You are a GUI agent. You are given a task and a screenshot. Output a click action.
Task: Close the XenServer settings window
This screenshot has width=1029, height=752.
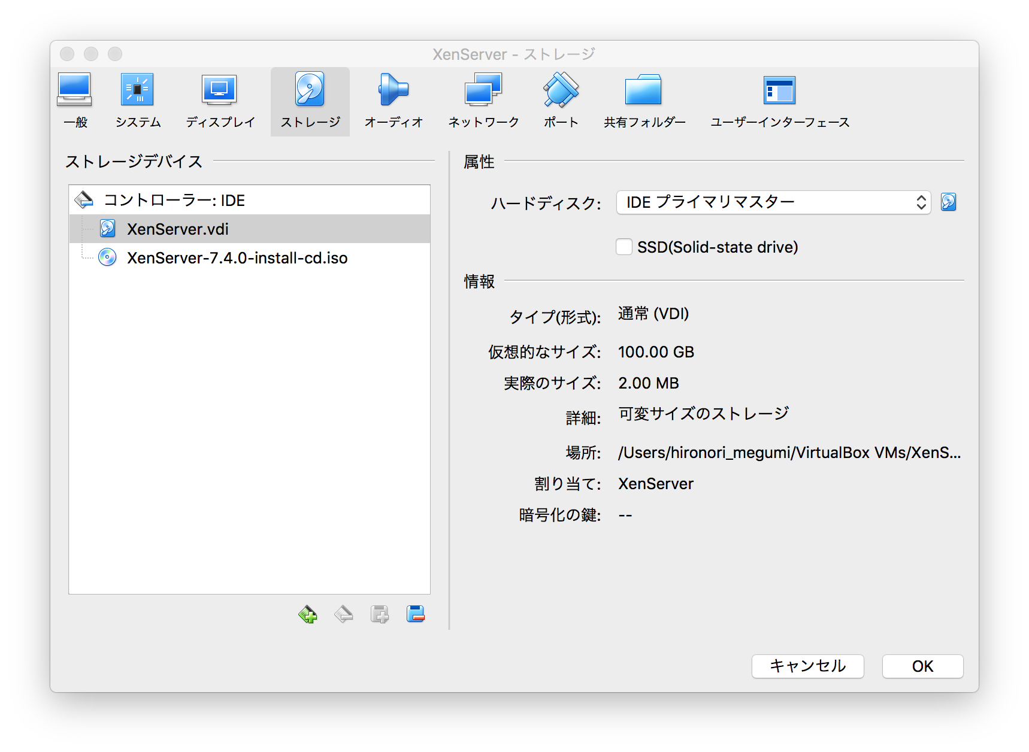point(67,54)
